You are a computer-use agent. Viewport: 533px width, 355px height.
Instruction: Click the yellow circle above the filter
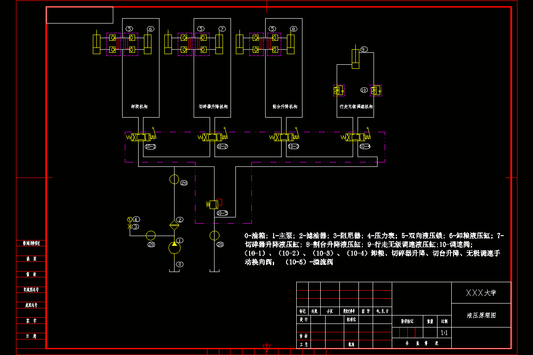click(174, 180)
